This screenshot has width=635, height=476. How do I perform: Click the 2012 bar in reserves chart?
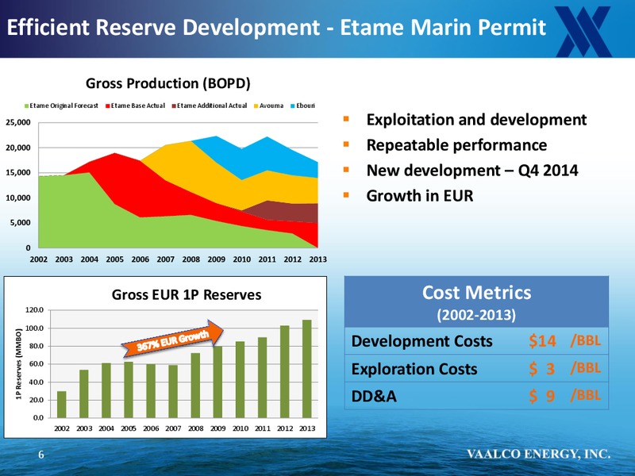[285, 371]
